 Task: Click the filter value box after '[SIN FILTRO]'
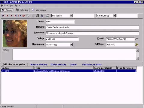(x=127, y=16)
